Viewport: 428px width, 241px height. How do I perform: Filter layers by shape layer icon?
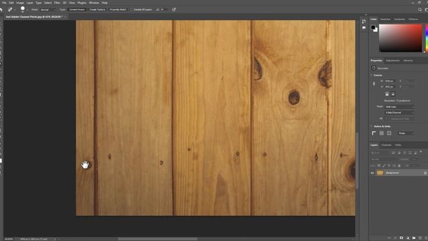tap(410, 153)
